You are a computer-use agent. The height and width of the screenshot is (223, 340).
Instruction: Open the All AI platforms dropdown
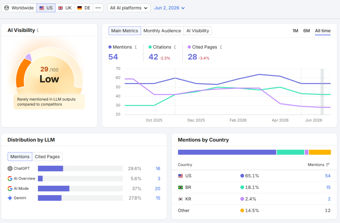coord(129,8)
